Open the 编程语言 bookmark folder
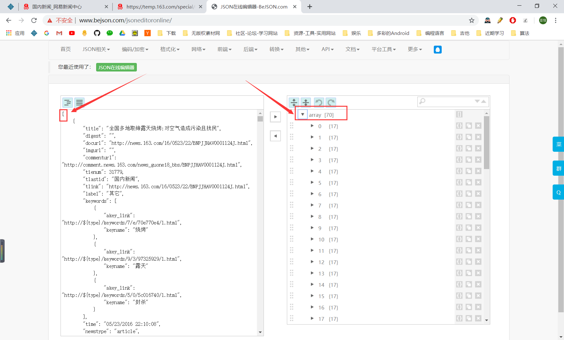This screenshot has width=564, height=340. coord(430,33)
